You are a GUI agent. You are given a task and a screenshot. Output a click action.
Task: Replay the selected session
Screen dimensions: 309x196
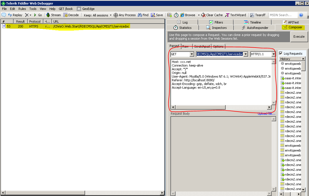[15, 15]
